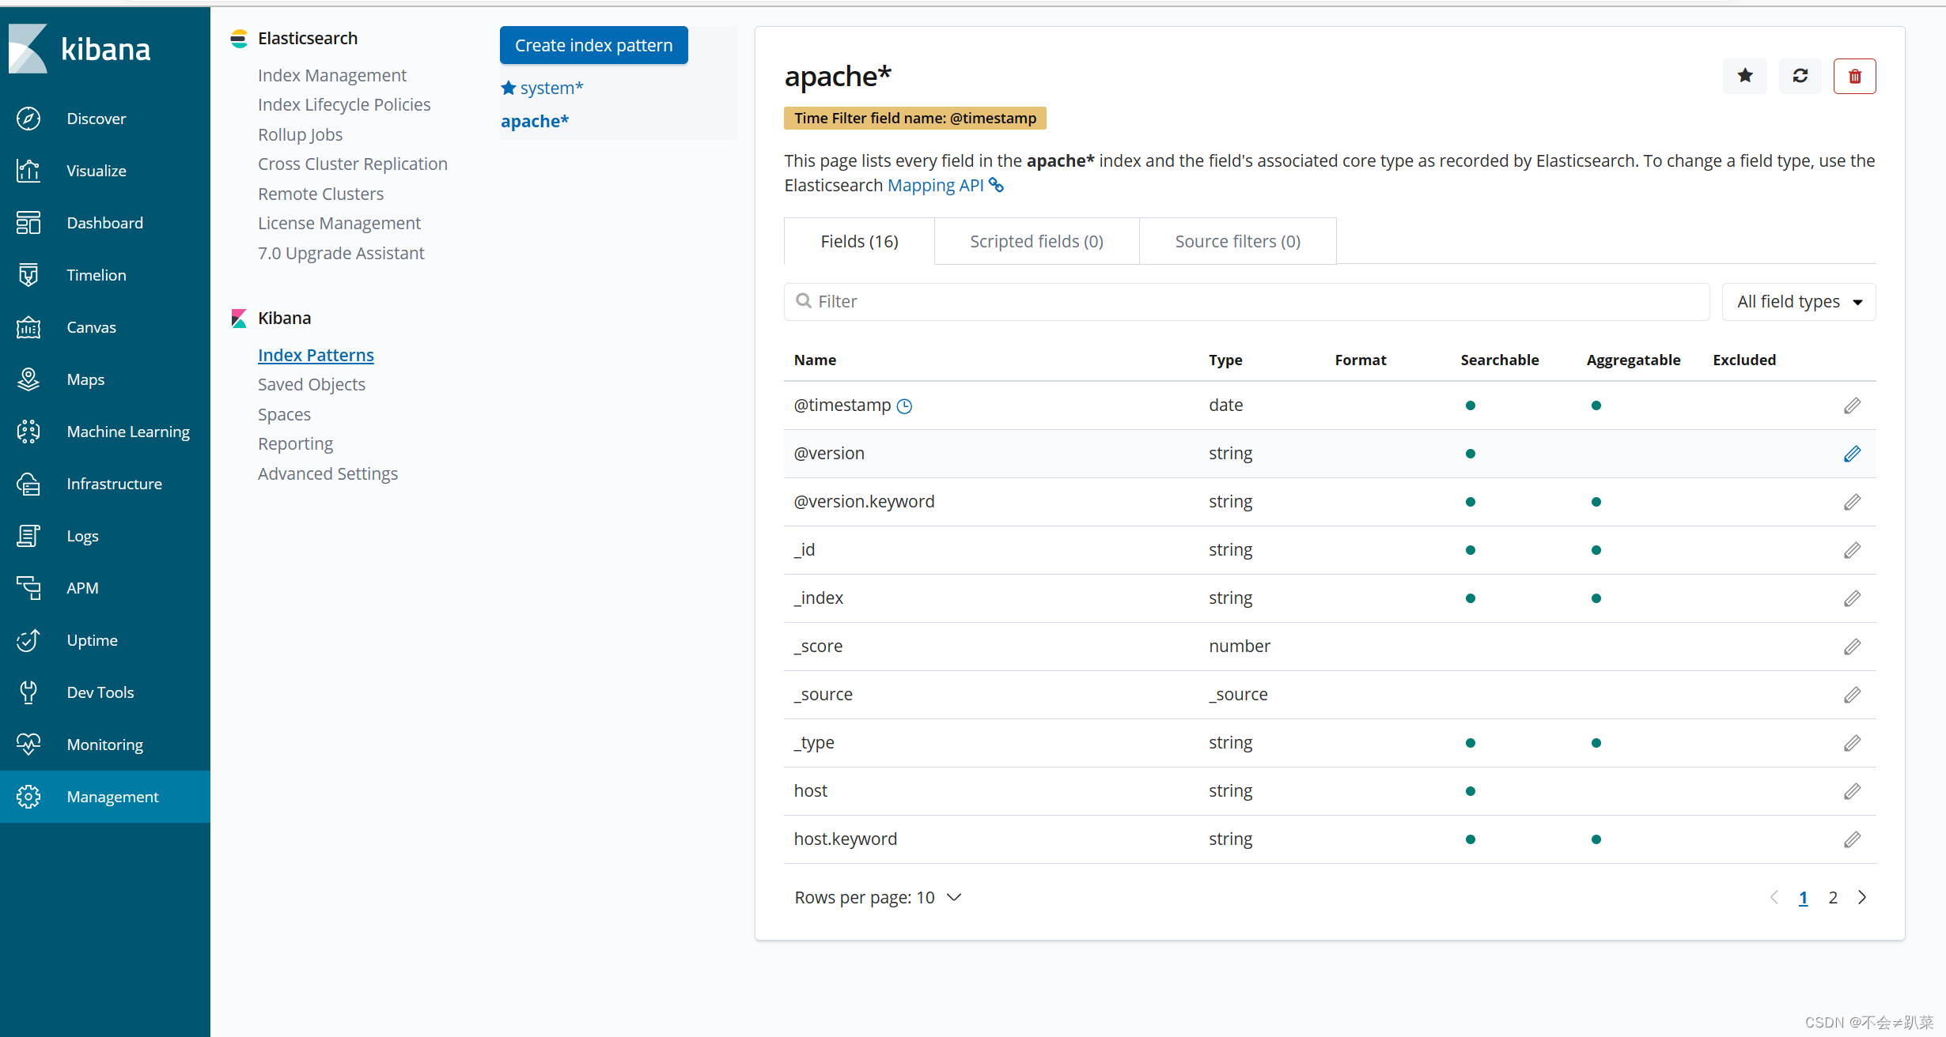Go to page 2 of fields
1946x1037 pixels.
point(1833,898)
